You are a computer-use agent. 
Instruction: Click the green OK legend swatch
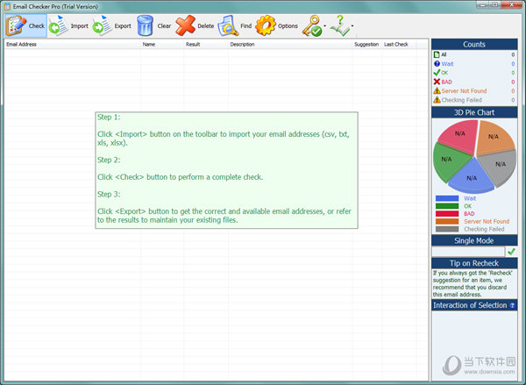click(x=447, y=206)
